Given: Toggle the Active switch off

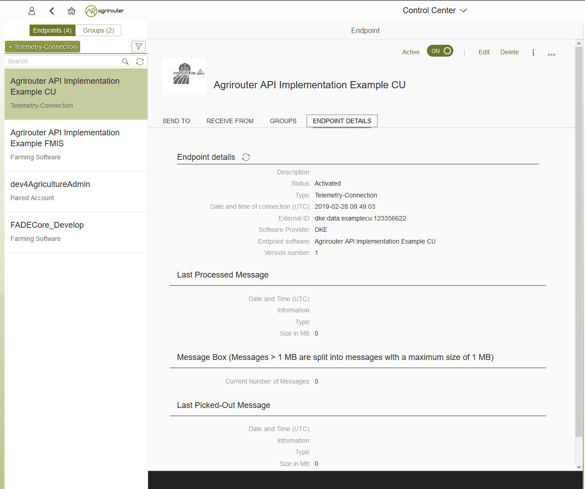Looking at the screenshot, I should pyautogui.click(x=440, y=51).
